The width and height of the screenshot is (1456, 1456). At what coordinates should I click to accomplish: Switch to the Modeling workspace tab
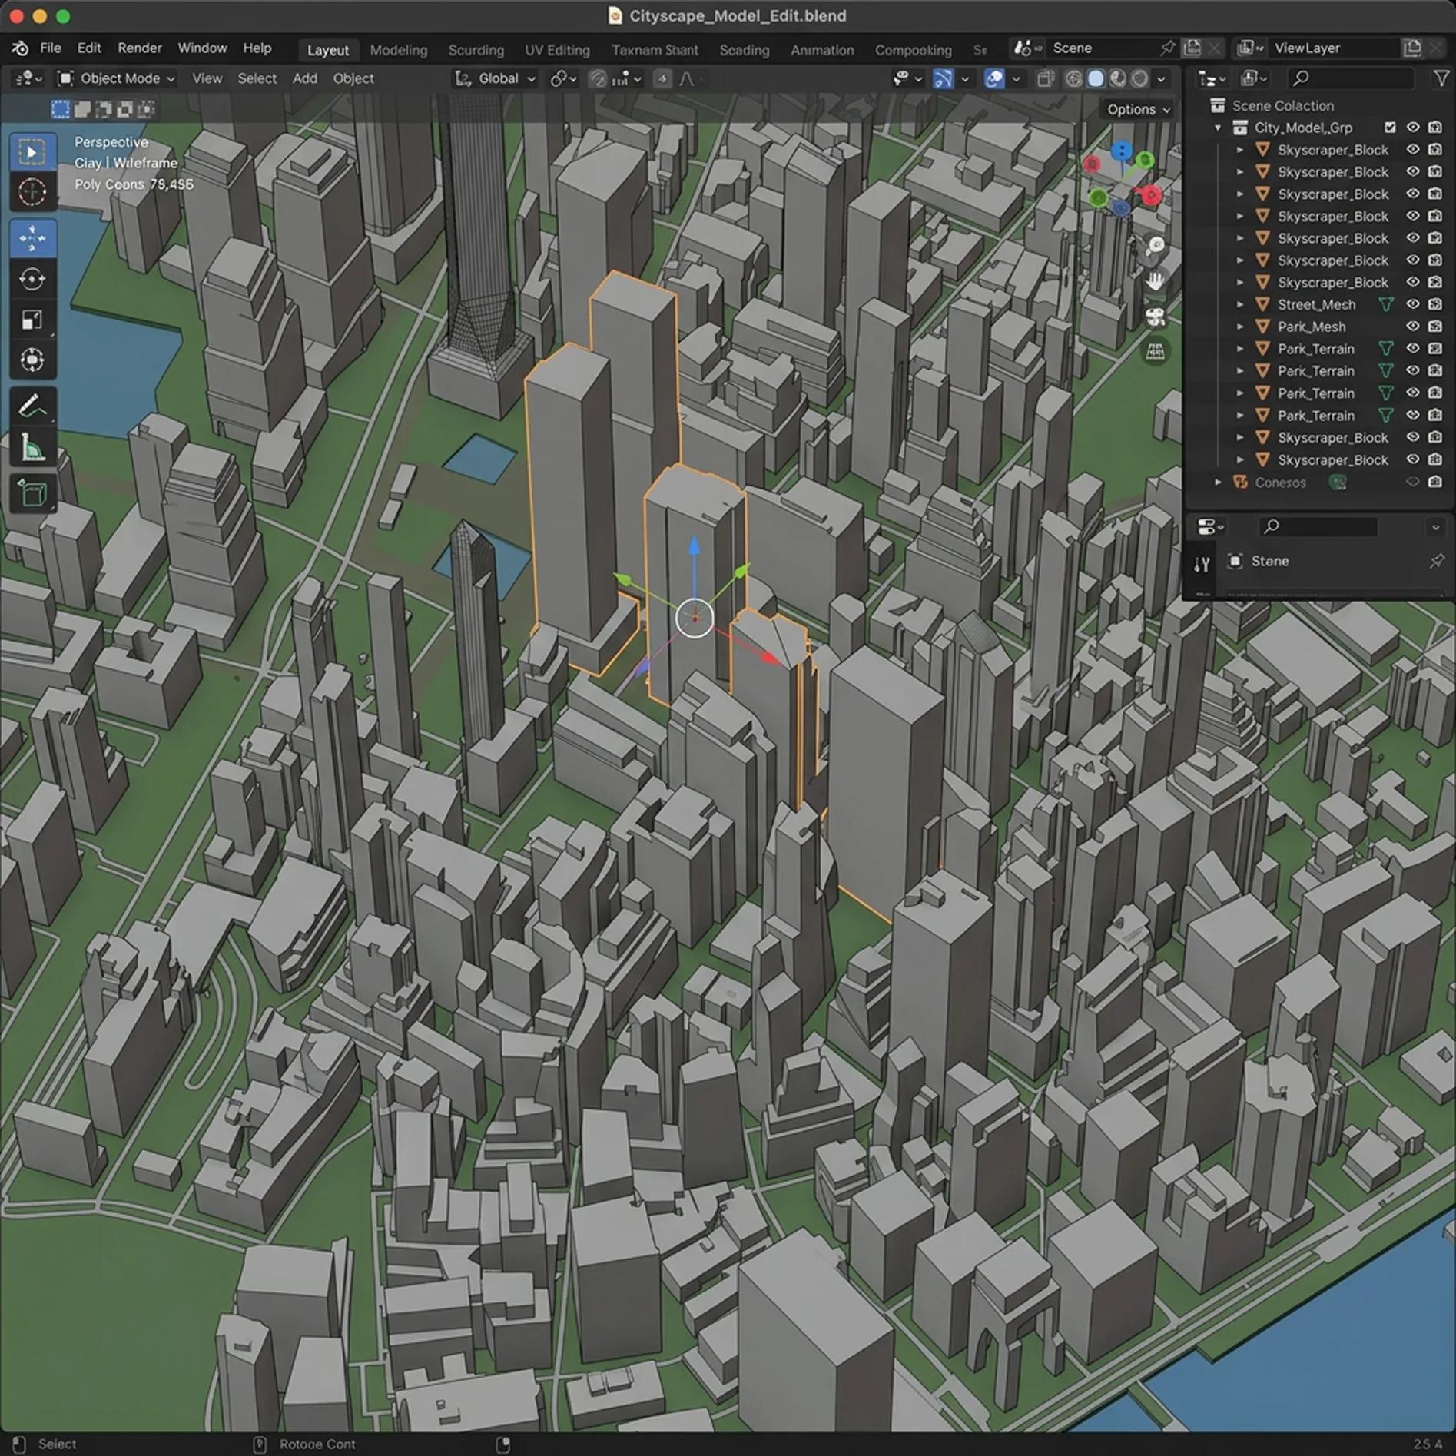click(x=399, y=50)
